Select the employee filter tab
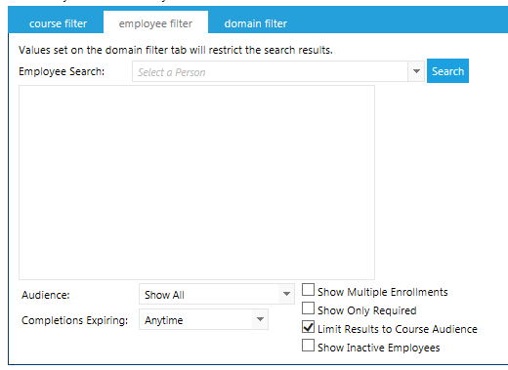Viewport: 508px width, 370px height. coord(155,23)
